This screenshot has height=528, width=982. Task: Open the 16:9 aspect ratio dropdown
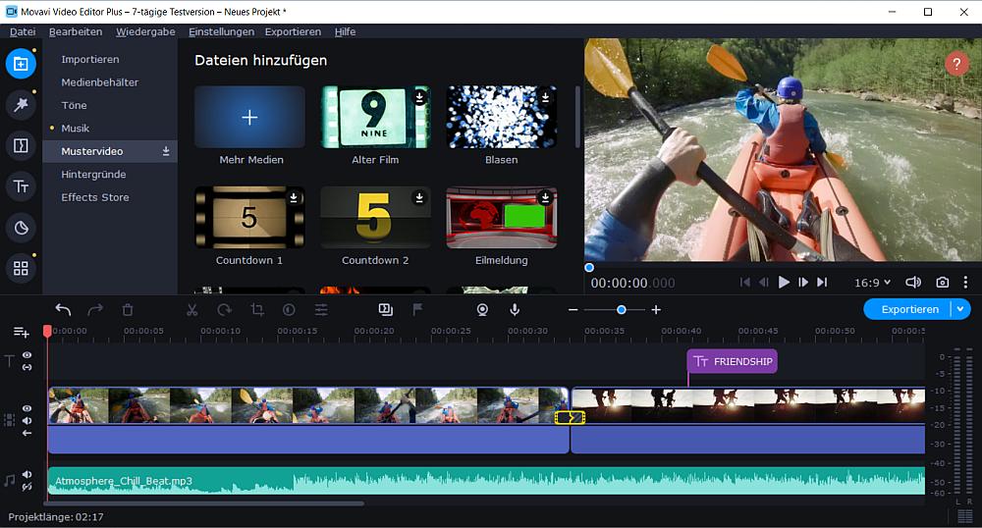coord(872,283)
